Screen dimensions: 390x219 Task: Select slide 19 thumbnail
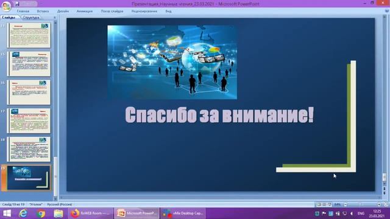point(29,178)
